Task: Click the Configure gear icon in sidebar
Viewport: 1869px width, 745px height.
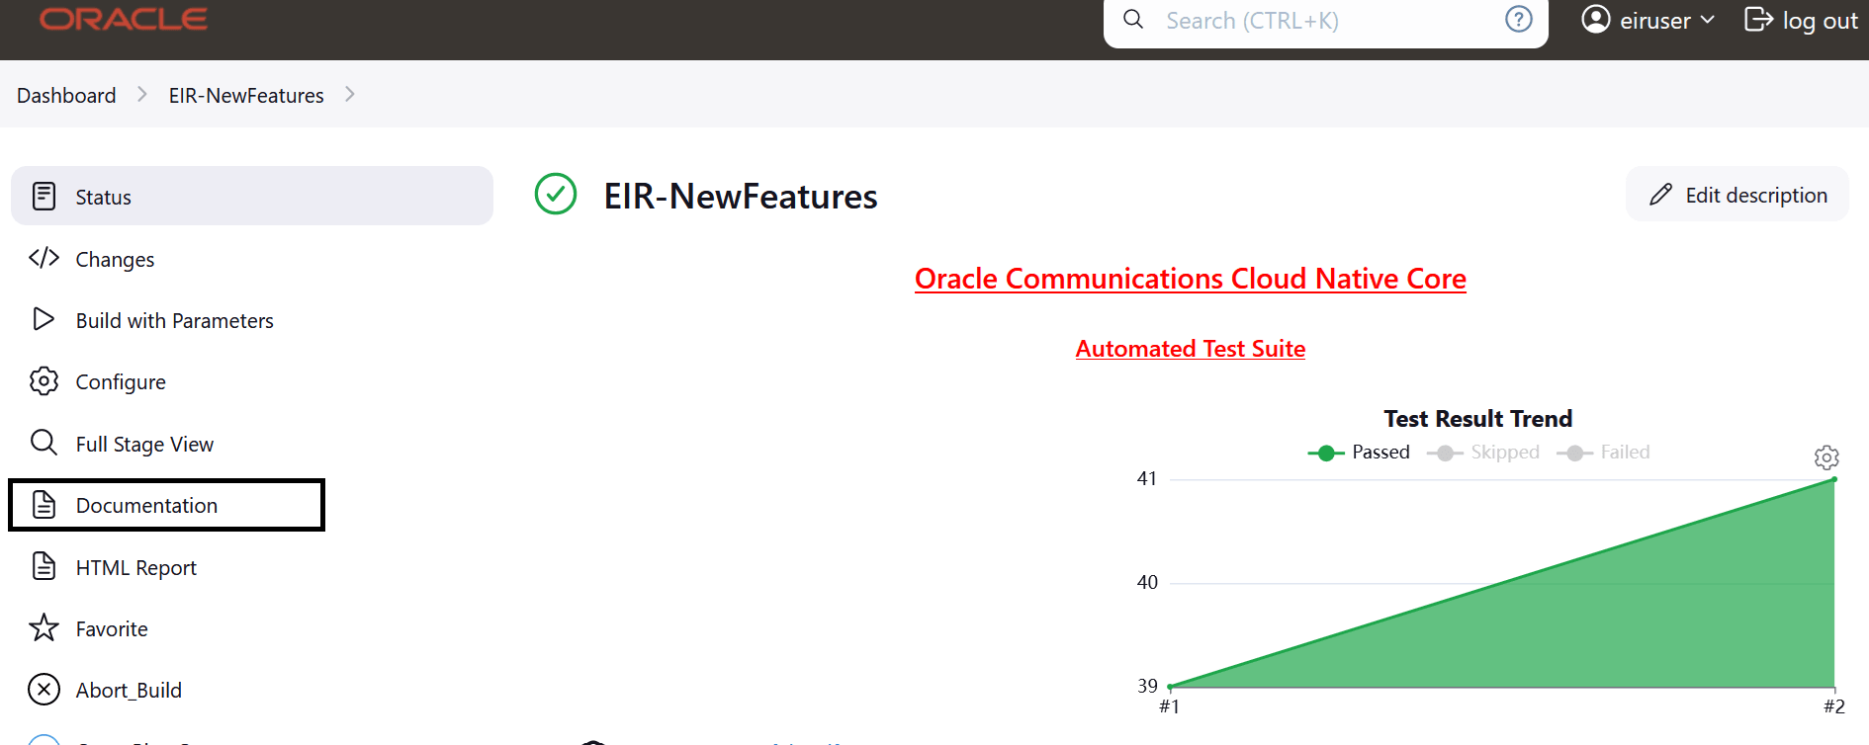Action: pos(44,381)
